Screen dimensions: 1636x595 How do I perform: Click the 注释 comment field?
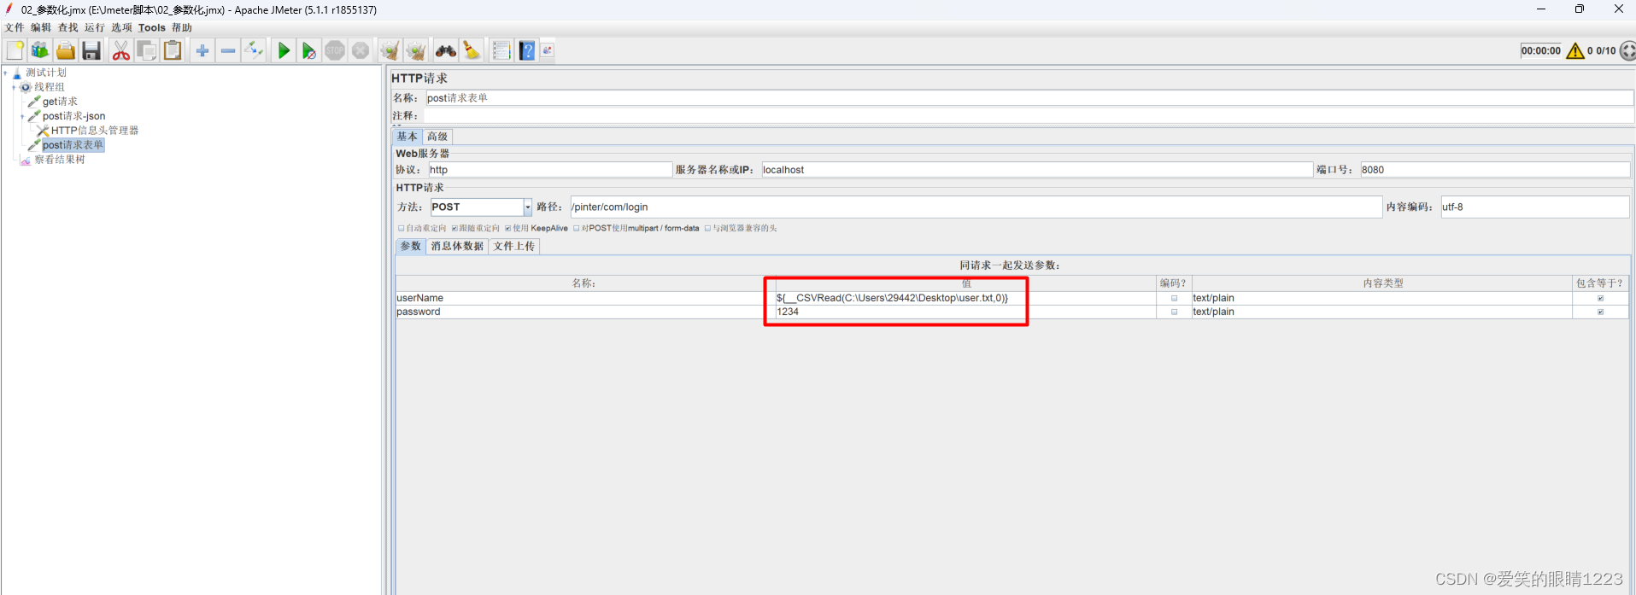pos(1029,115)
